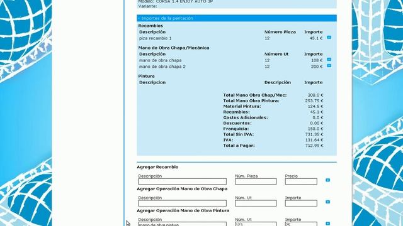Click 'Total Mano Obra Chap/Mec:' label

click(255, 95)
